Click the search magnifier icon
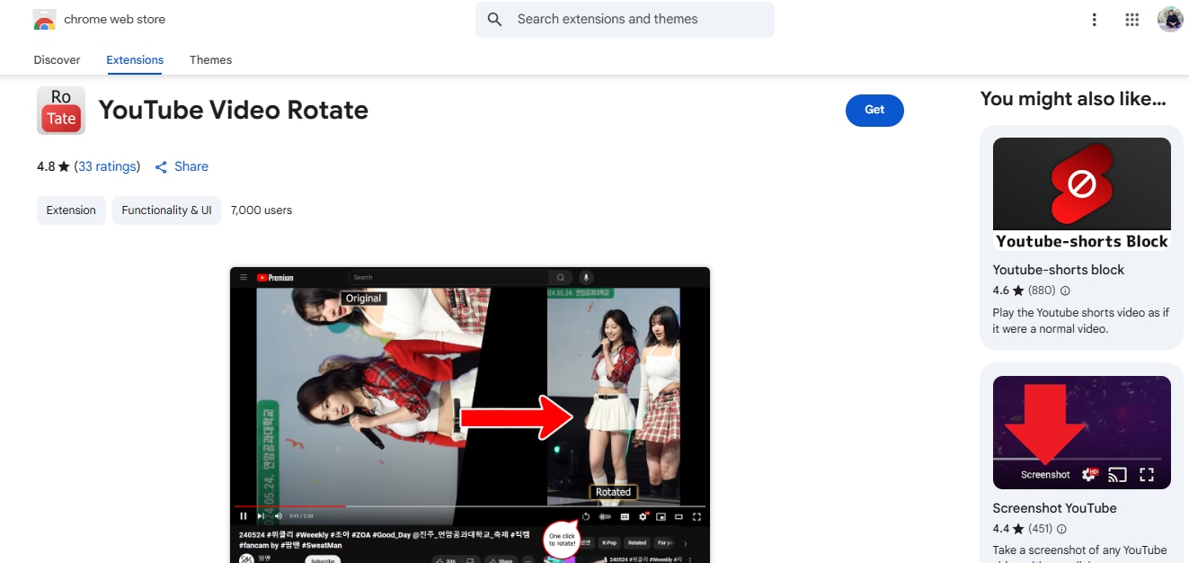The image size is (1189, 563). [x=494, y=19]
